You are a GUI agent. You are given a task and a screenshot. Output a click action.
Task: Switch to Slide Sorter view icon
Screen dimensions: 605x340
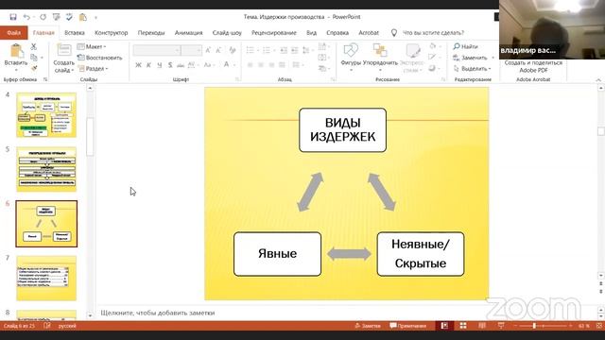click(463, 326)
